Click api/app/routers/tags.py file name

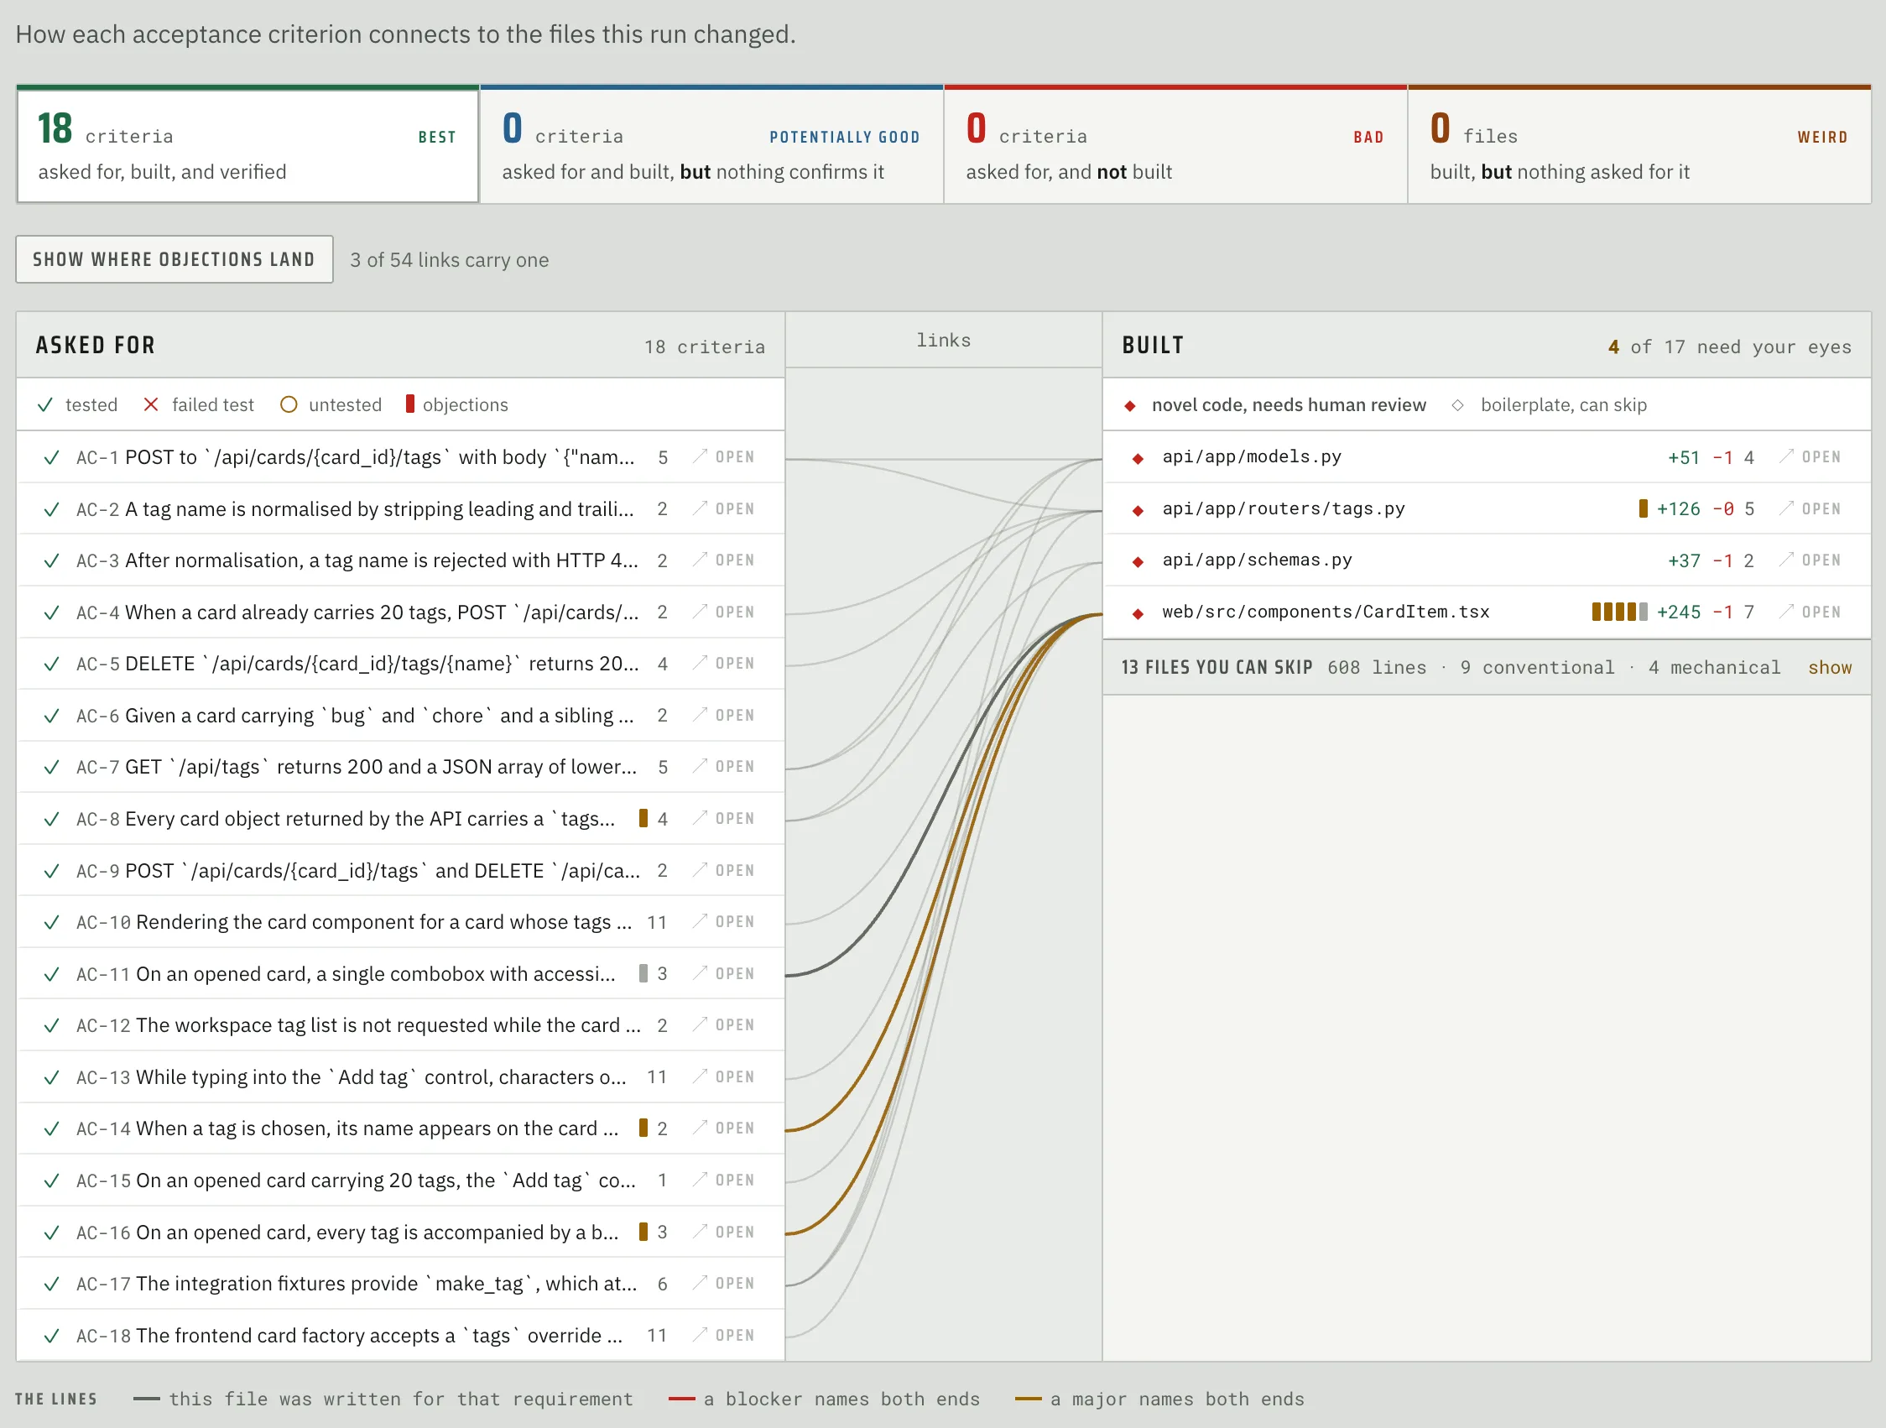[1283, 509]
